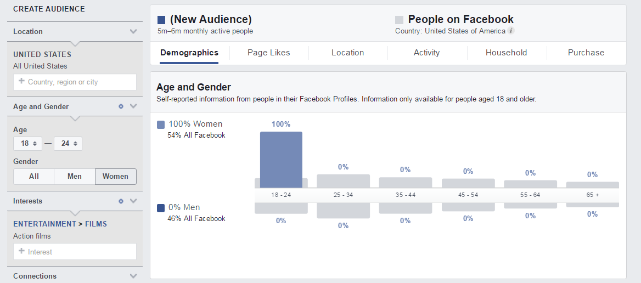Screen dimensions: 641x283
Task: Click the 100% Women legend square
Action: (161, 124)
